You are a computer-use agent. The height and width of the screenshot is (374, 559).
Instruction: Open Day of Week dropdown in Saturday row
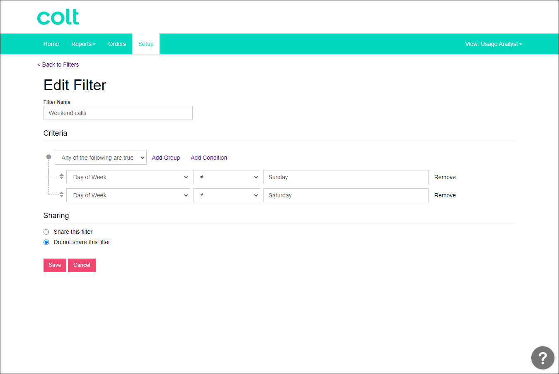(128, 195)
